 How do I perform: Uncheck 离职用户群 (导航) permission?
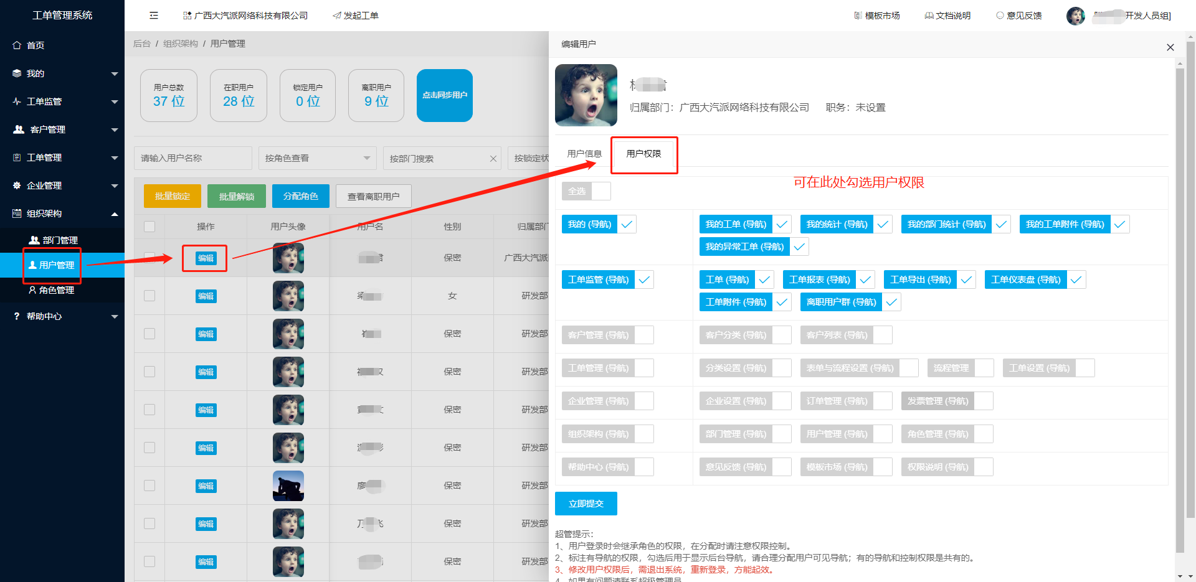[x=891, y=302]
